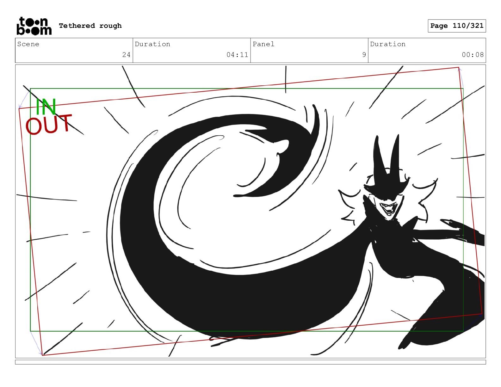The width and height of the screenshot is (501, 387).
Task: Click the red 'OUT' camera label
Action: click(x=49, y=124)
